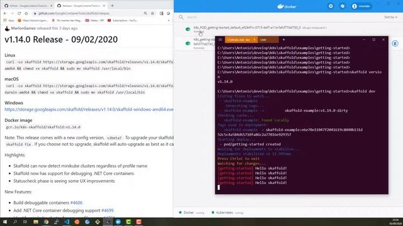Open the terminal app on the taskbar
Screen dimensions: 403x226
click(108, 222)
